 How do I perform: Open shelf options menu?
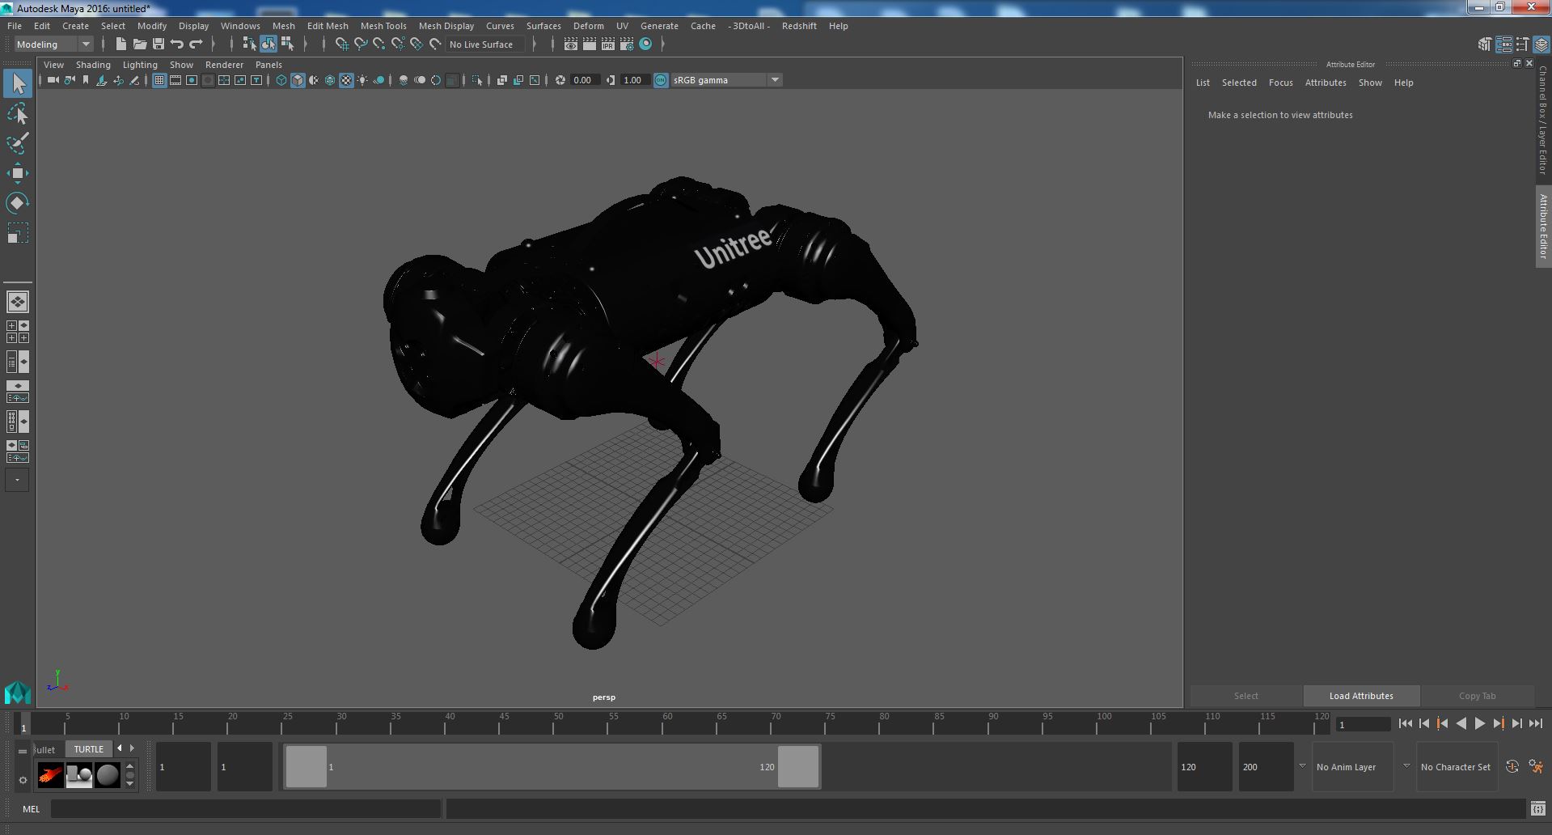coord(23,780)
